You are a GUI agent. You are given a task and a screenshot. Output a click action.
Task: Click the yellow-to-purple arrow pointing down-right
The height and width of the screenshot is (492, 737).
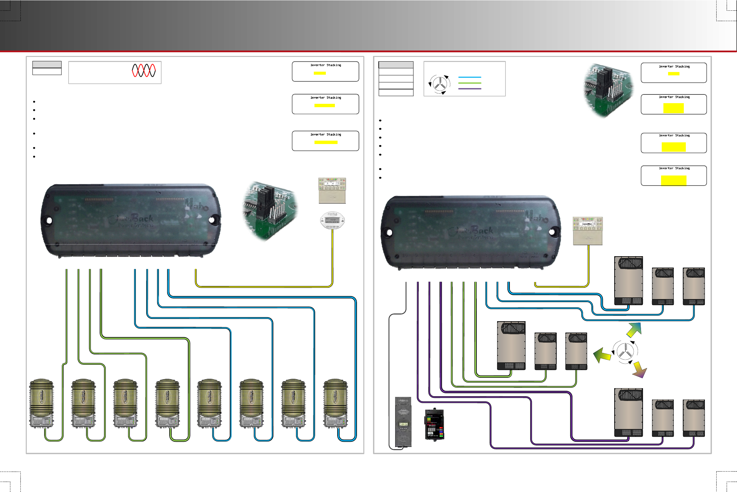point(640,370)
